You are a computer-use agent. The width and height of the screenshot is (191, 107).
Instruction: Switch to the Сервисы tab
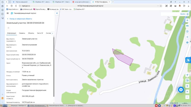(x=22, y=33)
